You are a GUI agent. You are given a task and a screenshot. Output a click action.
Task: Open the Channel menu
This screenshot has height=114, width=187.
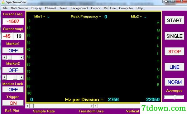click(50, 8)
